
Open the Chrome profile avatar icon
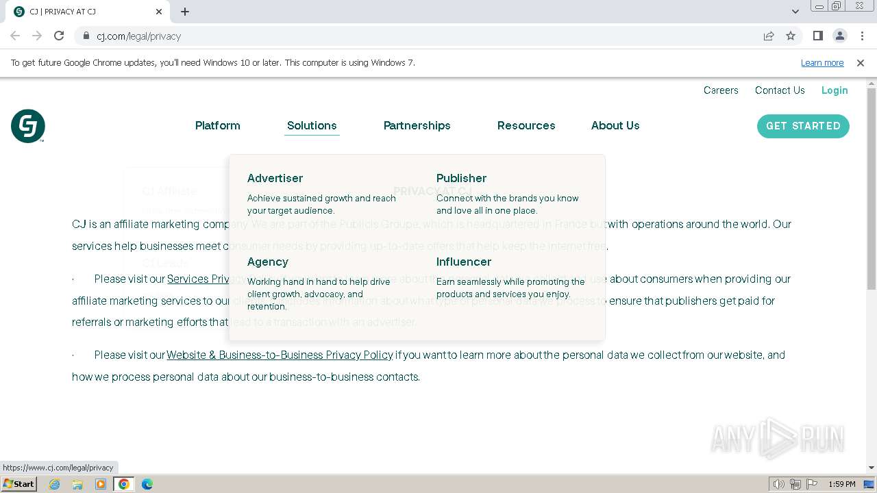839,36
